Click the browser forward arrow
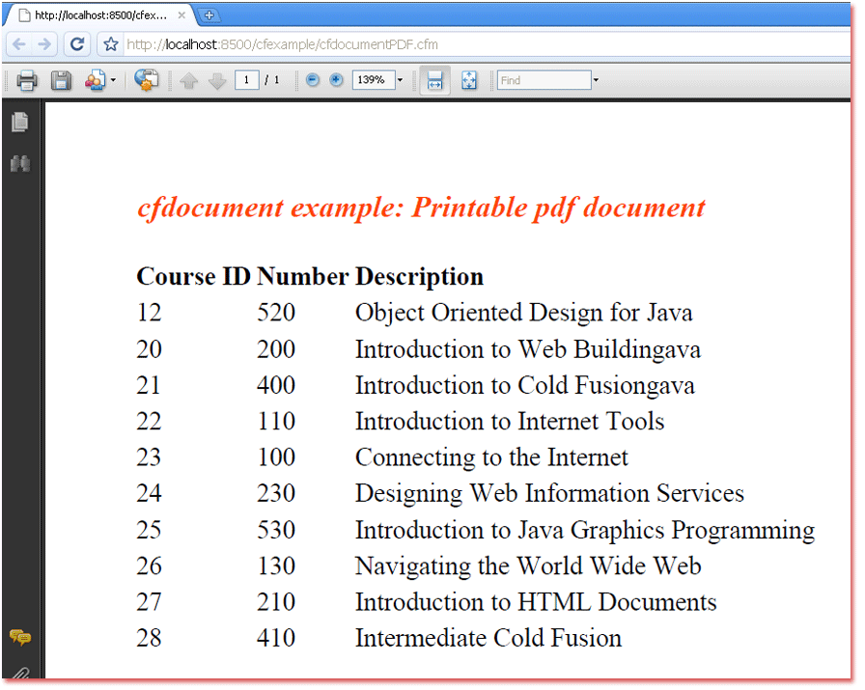 (x=44, y=44)
